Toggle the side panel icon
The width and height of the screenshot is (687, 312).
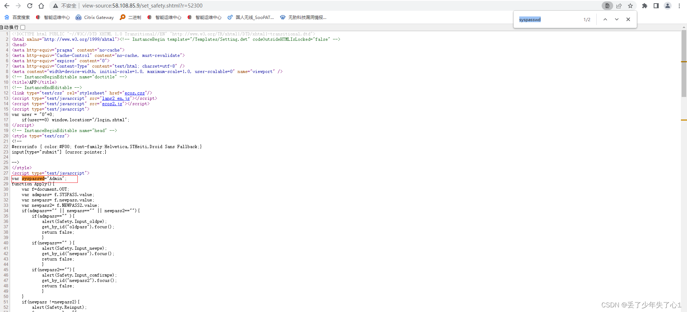[x=656, y=6]
